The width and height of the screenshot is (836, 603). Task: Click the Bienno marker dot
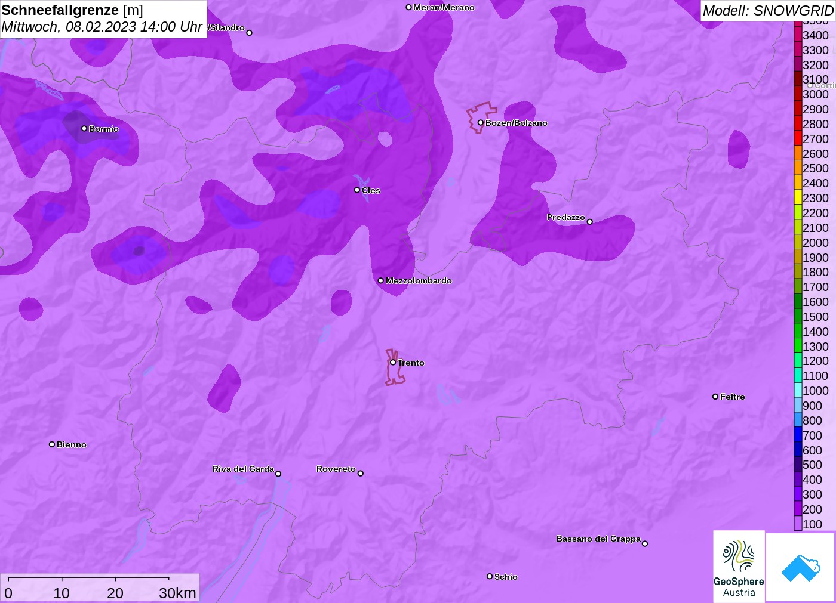coord(52,444)
